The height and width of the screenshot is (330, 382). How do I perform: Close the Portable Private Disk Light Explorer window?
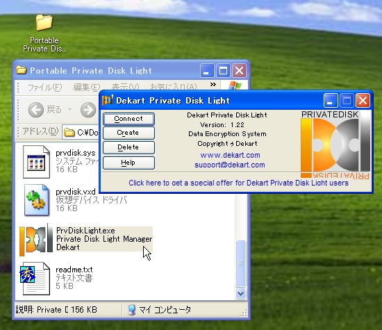pyautogui.click(x=239, y=71)
